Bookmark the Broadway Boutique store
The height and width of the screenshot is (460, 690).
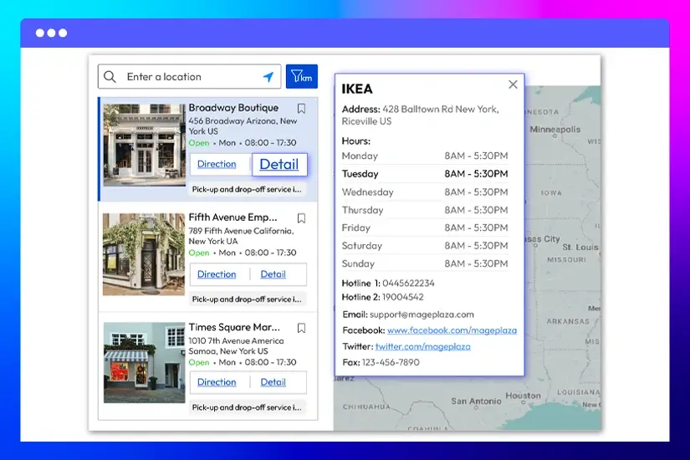tap(301, 108)
